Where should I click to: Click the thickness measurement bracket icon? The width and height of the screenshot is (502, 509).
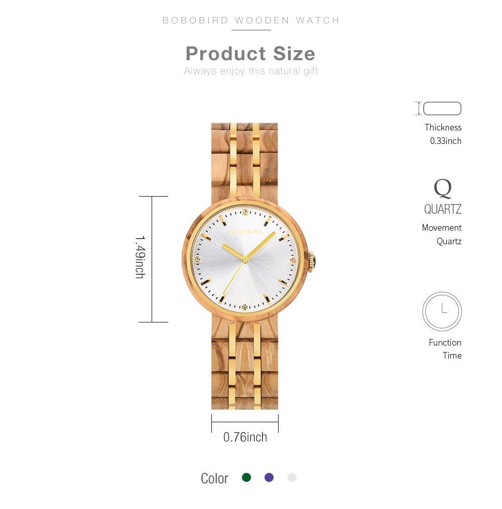pyautogui.click(x=419, y=108)
